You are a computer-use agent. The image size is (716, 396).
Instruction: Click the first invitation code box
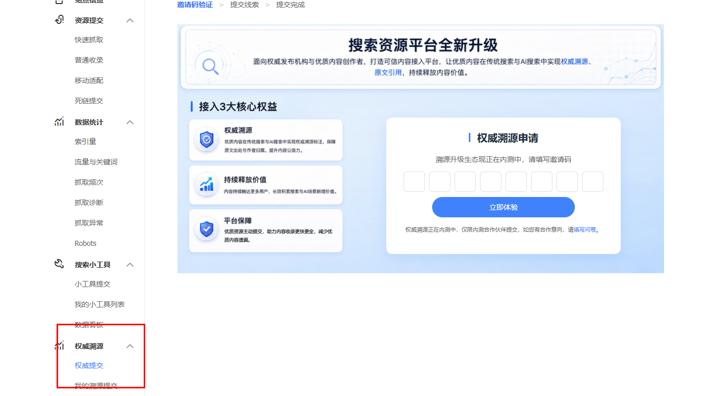tap(414, 182)
